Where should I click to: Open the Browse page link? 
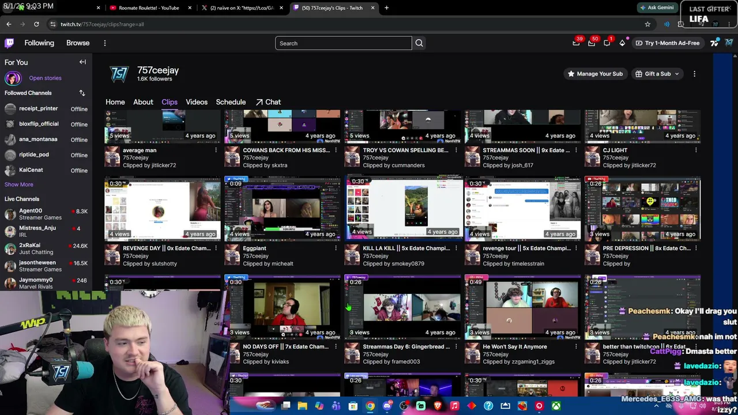click(78, 43)
